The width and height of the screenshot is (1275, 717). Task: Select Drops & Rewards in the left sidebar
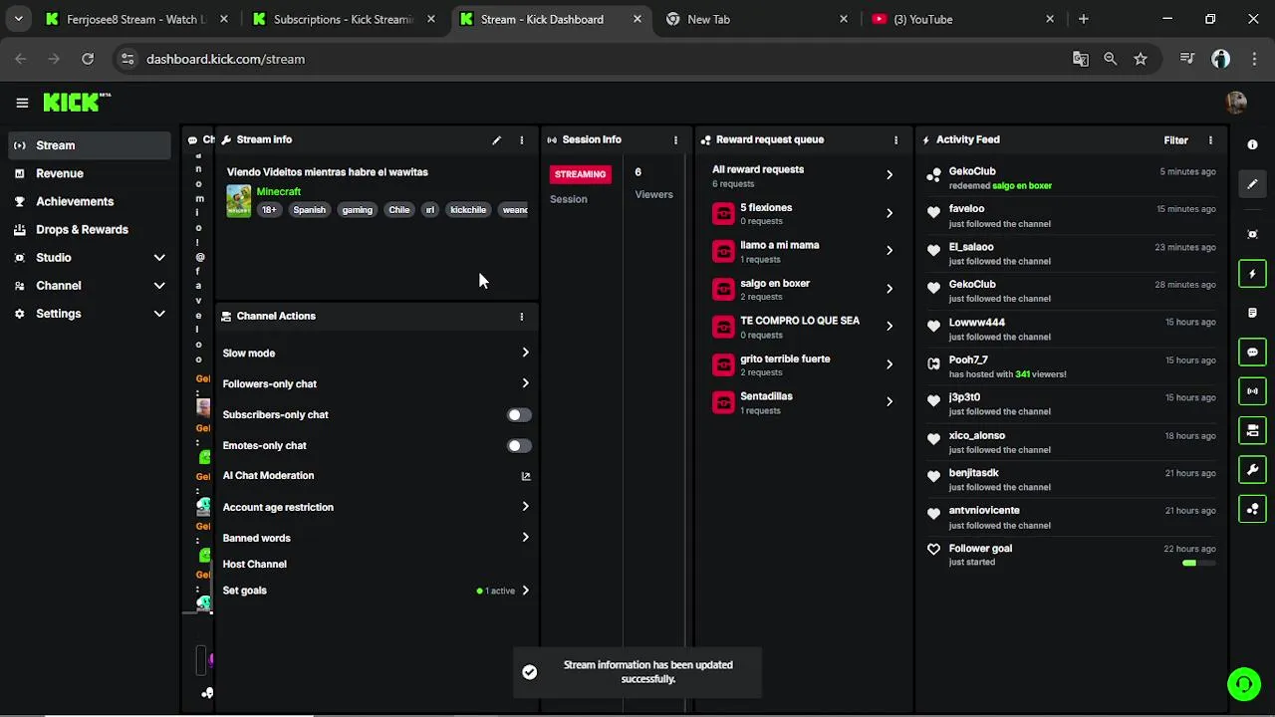[x=90, y=229]
